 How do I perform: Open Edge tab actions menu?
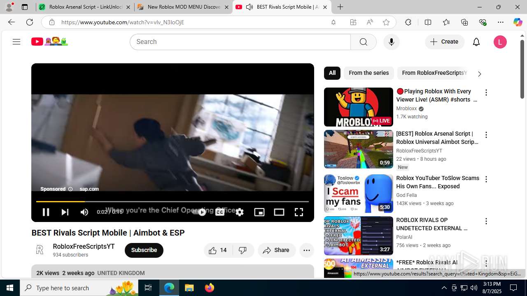[x=25, y=7]
